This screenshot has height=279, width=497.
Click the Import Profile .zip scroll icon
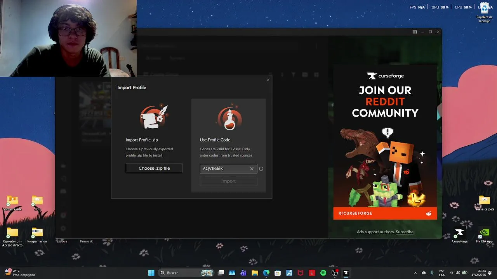pyautogui.click(x=154, y=117)
